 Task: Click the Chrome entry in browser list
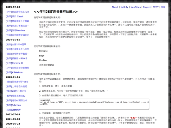point(43,51)
